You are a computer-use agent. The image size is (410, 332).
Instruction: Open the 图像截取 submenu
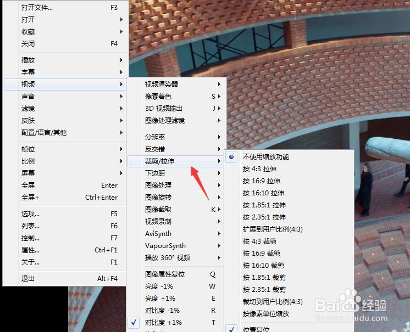click(176, 209)
